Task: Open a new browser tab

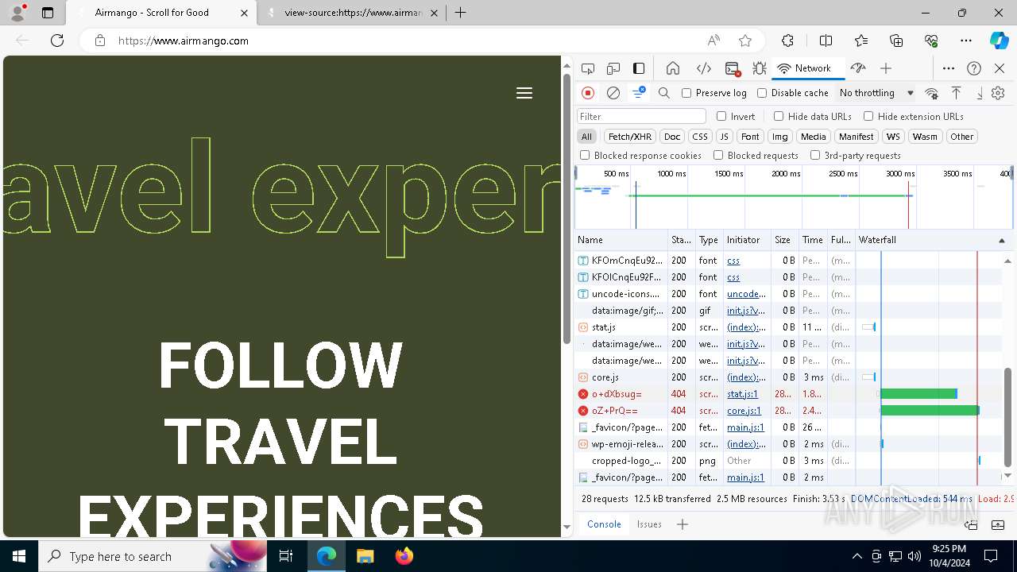Action: [460, 13]
